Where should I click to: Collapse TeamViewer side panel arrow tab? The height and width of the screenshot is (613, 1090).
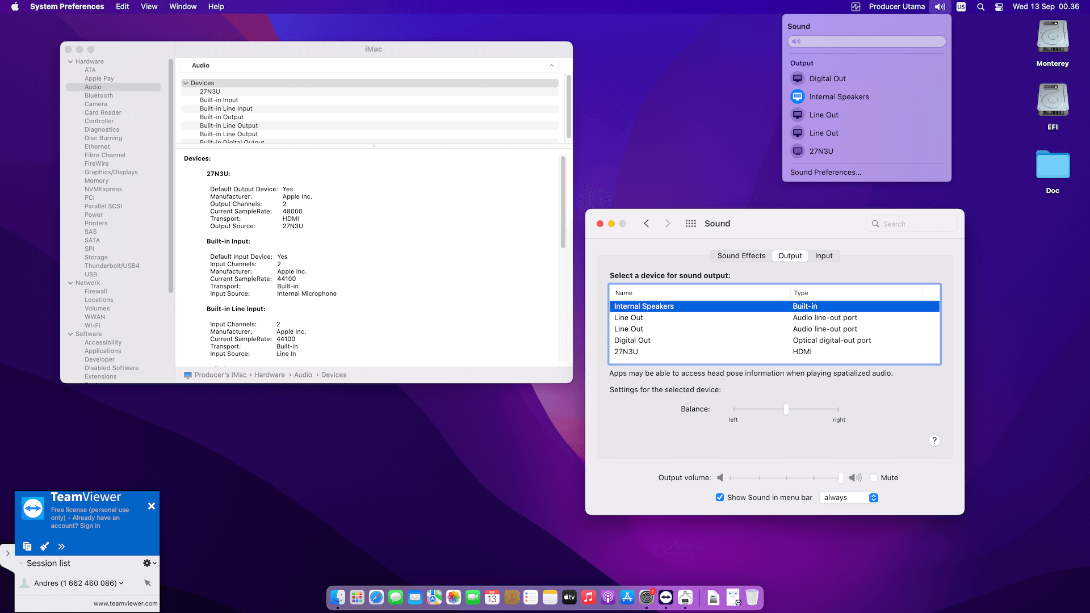coord(7,553)
